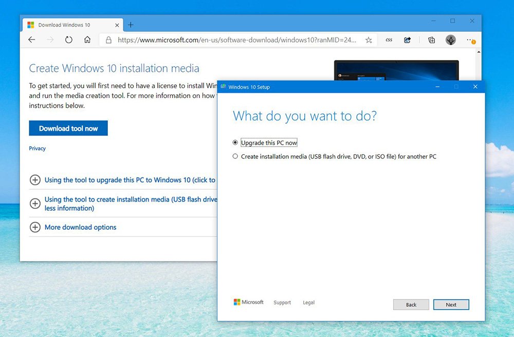Click the Microsoft logo in Setup dialog
Image resolution: width=514 pixels, height=337 pixels.
click(x=248, y=302)
